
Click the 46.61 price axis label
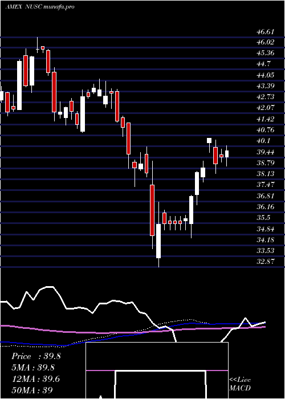coord(266,32)
